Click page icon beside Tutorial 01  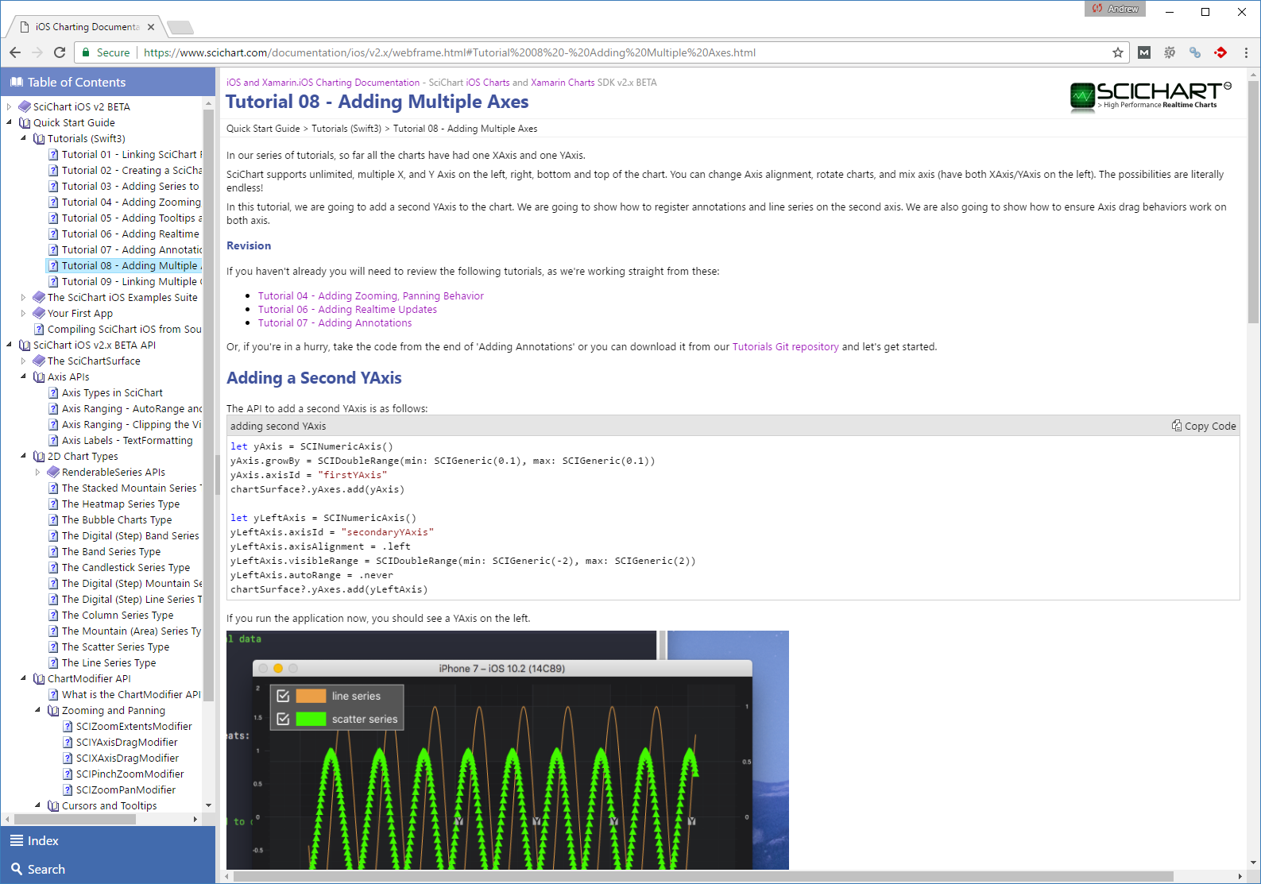[x=53, y=154]
